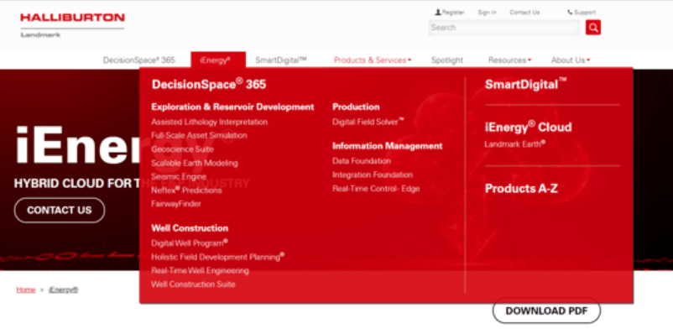Click the Contact Us hero button
Screen dimensions: 673x334
click(x=60, y=210)
